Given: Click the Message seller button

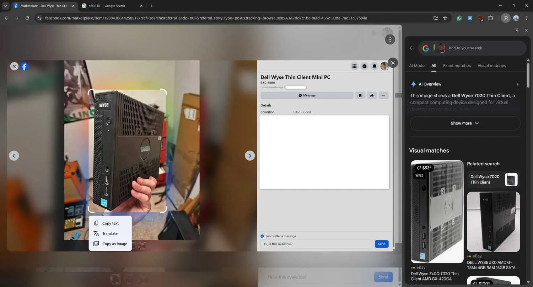Looking at the screenshot, I should point(307,95).
